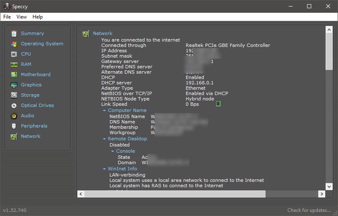Screen dimensions: 338x216
Task: Click the 'NETBIOS Node Type' label
Action: click(x=125, y=99)
